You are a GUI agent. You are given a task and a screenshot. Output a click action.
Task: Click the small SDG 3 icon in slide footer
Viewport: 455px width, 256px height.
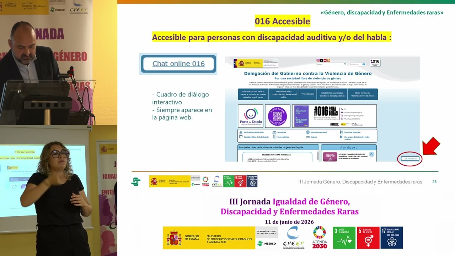pos(229,181)
